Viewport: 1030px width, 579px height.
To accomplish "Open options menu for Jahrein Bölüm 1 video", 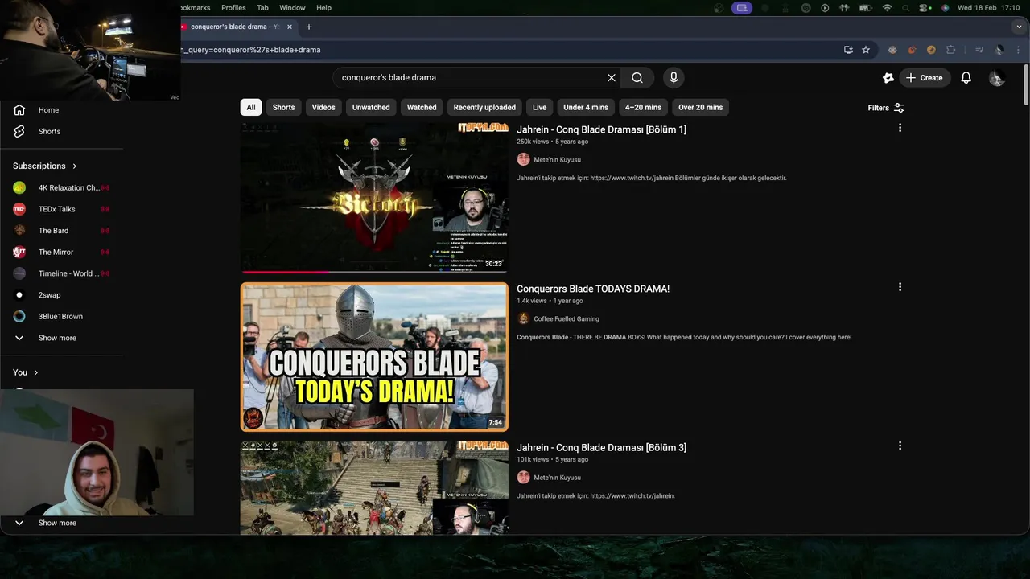I will pyautogui.click(x=900, y=128).
